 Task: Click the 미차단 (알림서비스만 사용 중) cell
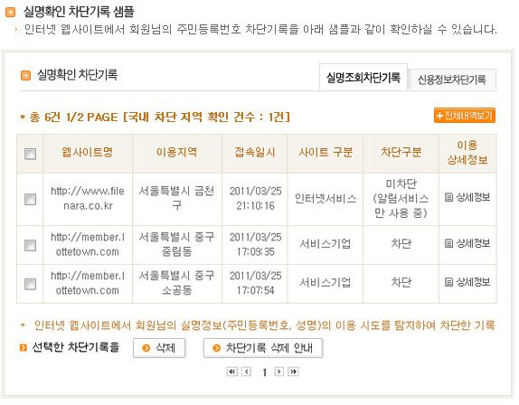401,199
